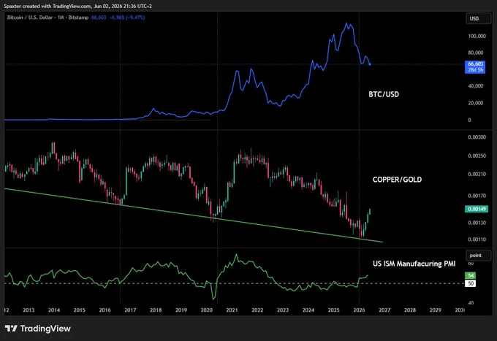This screenshot has width=497, height=341.
Task: Click the 0.00300 ratio axis label
Action: [x=477, y=137]
